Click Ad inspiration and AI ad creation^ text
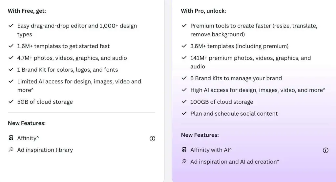The image size is (336, 182). coord(235,162)
